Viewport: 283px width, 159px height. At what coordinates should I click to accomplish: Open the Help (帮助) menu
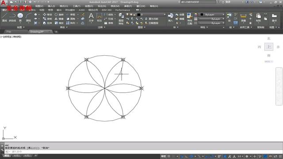(x=154, y=6)
